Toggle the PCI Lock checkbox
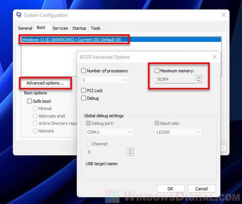This screenshot has width=242, height=204. click(x=83, y=90)
